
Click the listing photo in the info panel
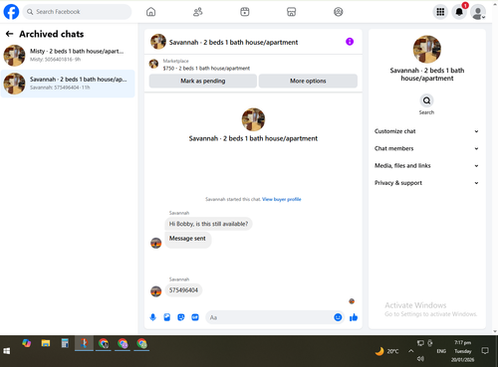[x=427, y=49]
